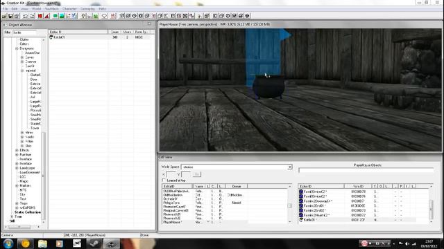The width and height of the screenshot is (444, 249).
Task: Toggle the red triangle Snap to Angle icon
Action: tap(46, 16)
